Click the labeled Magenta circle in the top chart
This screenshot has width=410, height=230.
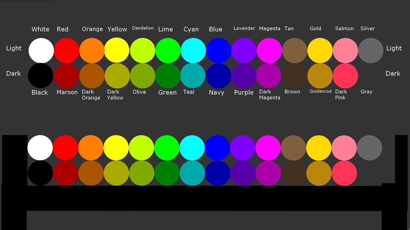coord(269,50)
